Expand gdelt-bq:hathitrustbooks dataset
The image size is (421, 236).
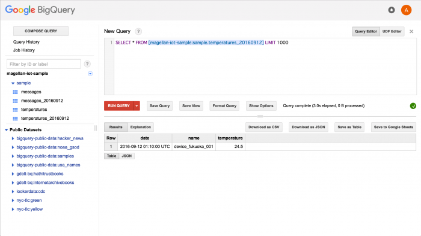click(13, 174)
